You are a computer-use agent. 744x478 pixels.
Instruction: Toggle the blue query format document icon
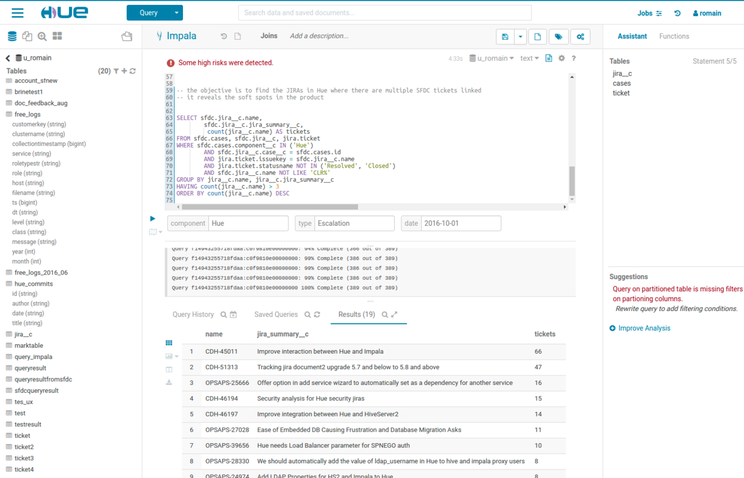548,58
